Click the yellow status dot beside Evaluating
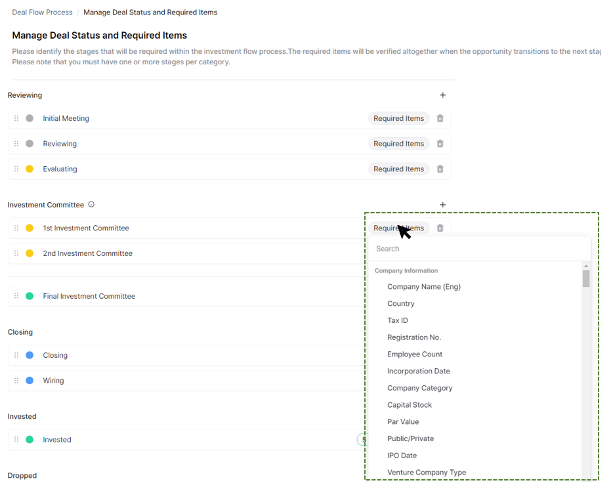The width and height of the screenshot is (613, 491). [x=29, y=169]
